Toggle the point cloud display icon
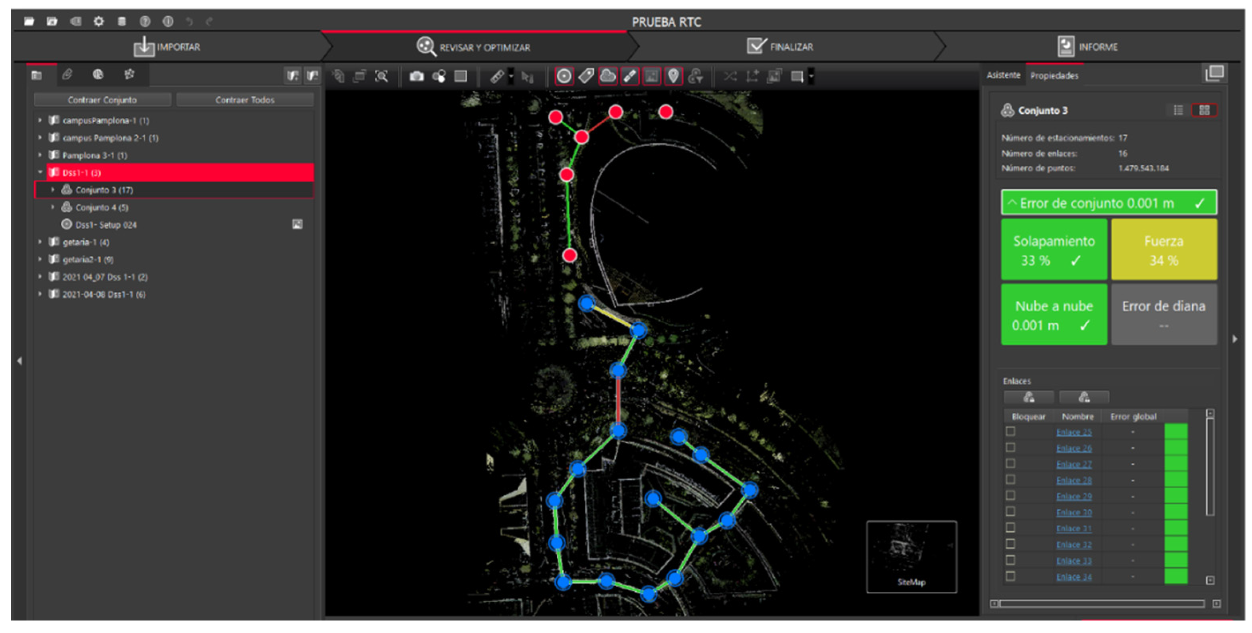1252x633 pixels. pyautogui.click(x=607, y=76)
